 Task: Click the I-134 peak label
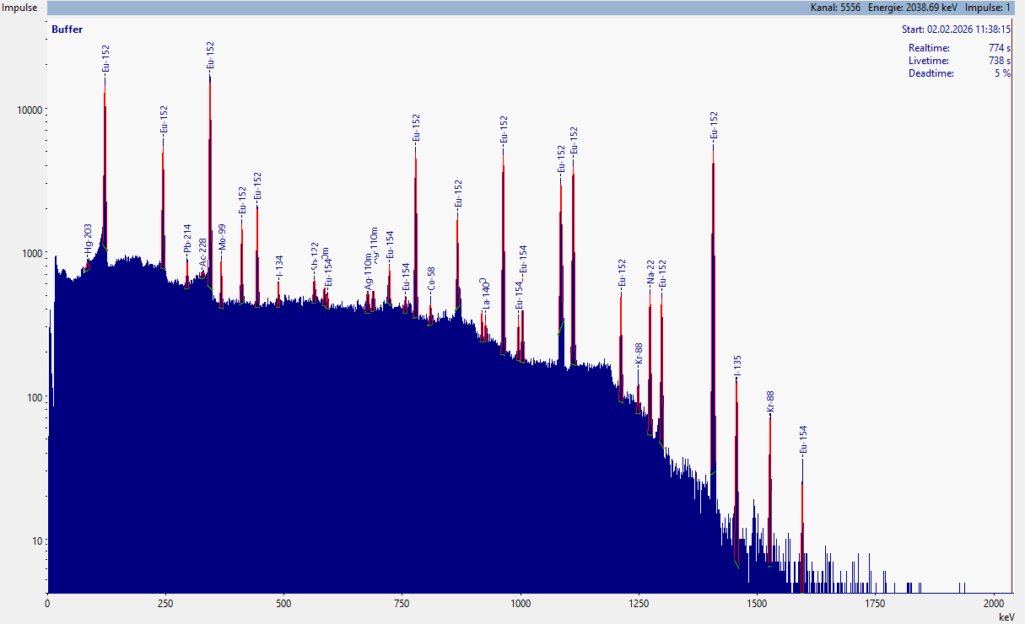click(x=279, y=267)
